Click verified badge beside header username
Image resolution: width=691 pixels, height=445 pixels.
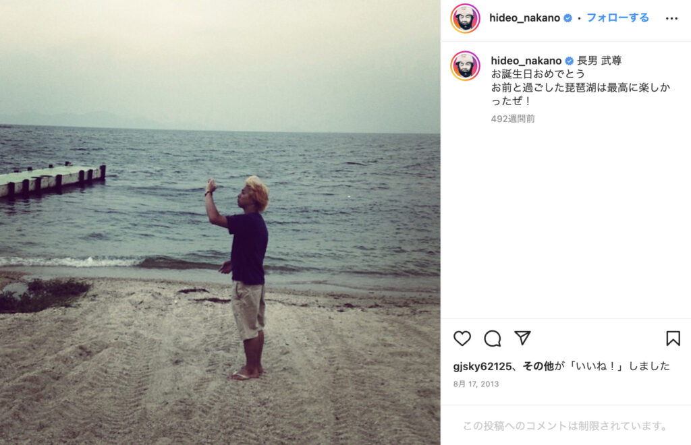click(x=568, y=18)
